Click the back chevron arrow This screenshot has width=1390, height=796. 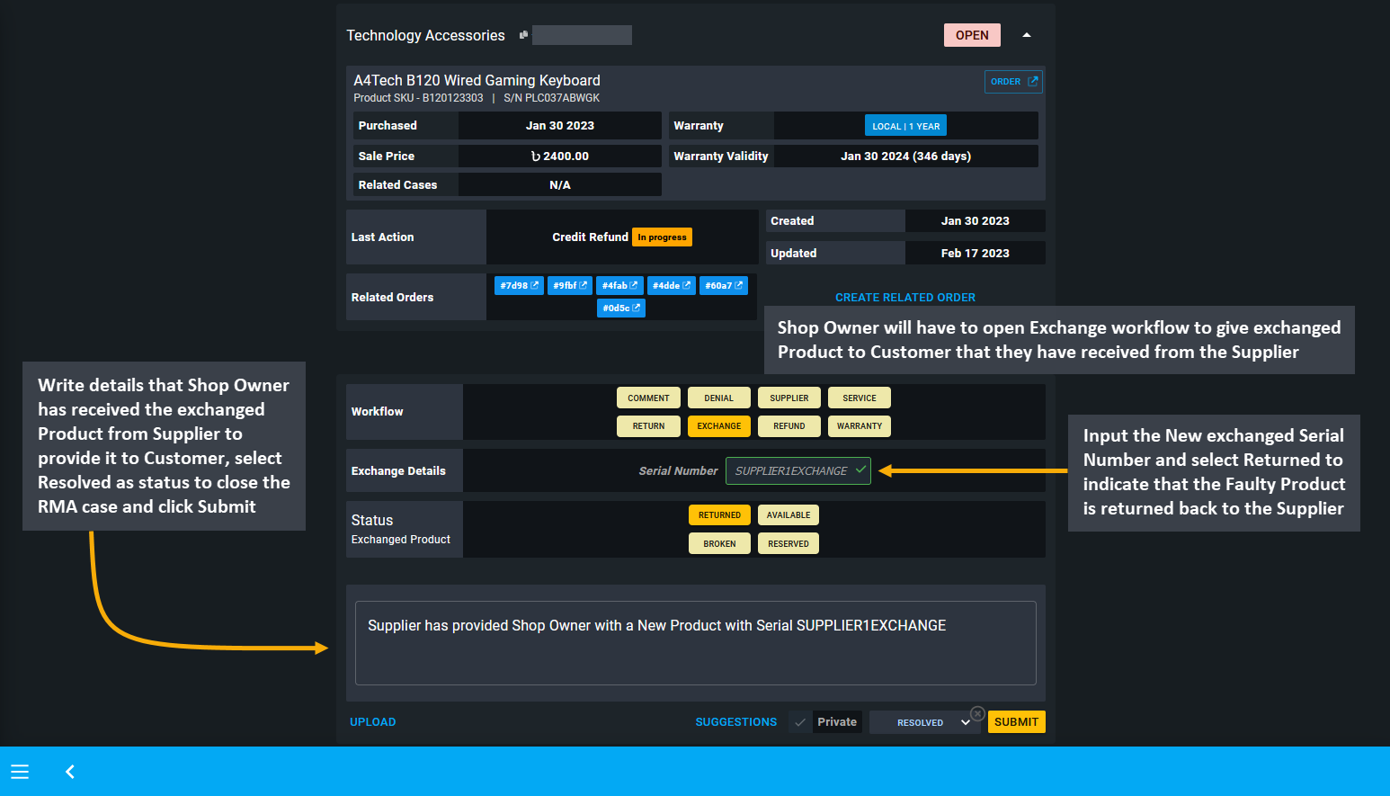[70, 772]
